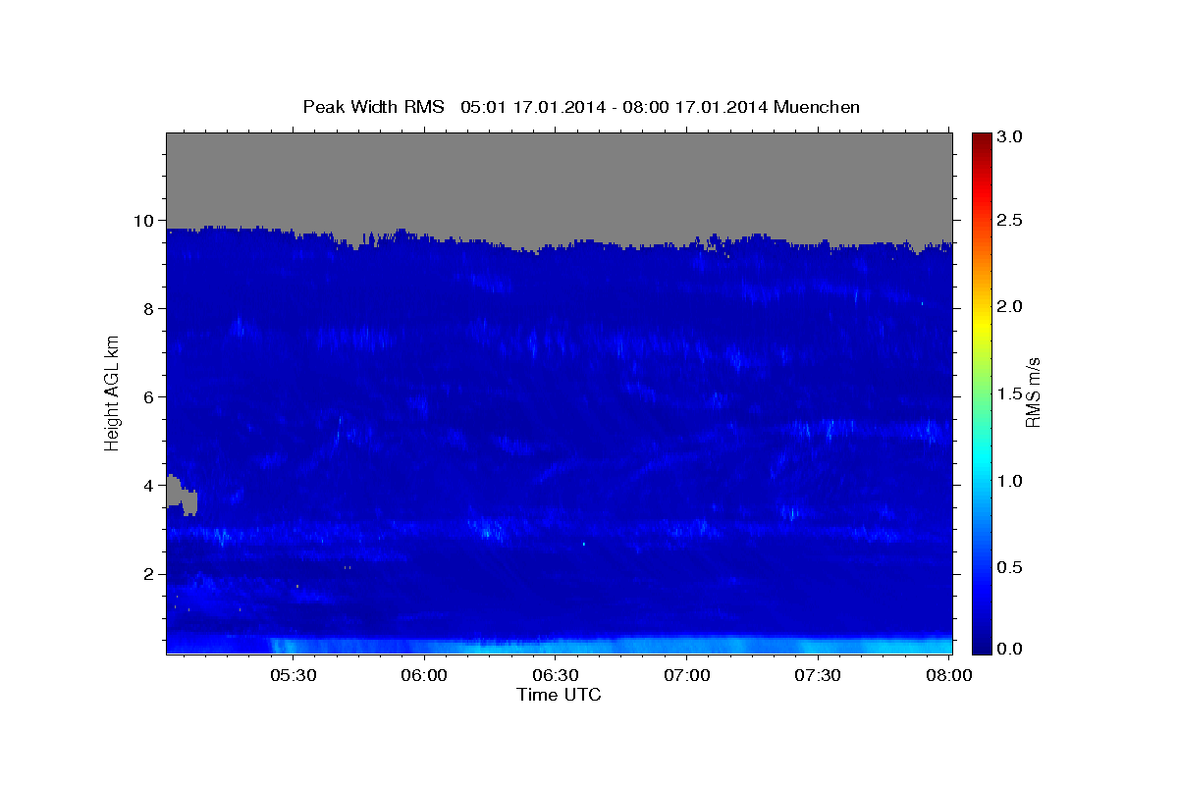Select the 08:00 time axis label

click(949, 676)
